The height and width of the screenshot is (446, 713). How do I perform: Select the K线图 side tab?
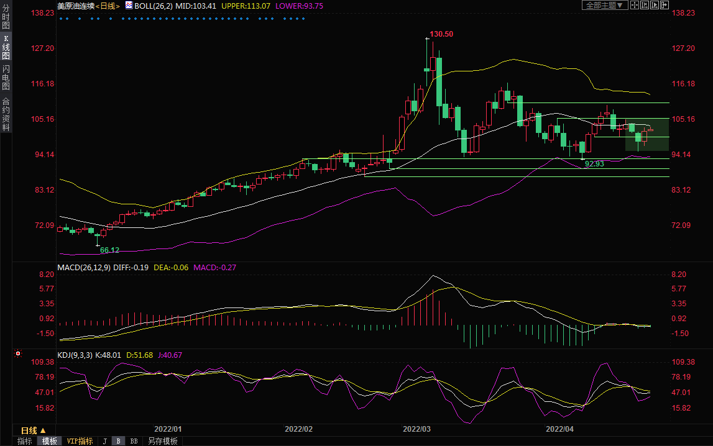click(x=6, y=51)
